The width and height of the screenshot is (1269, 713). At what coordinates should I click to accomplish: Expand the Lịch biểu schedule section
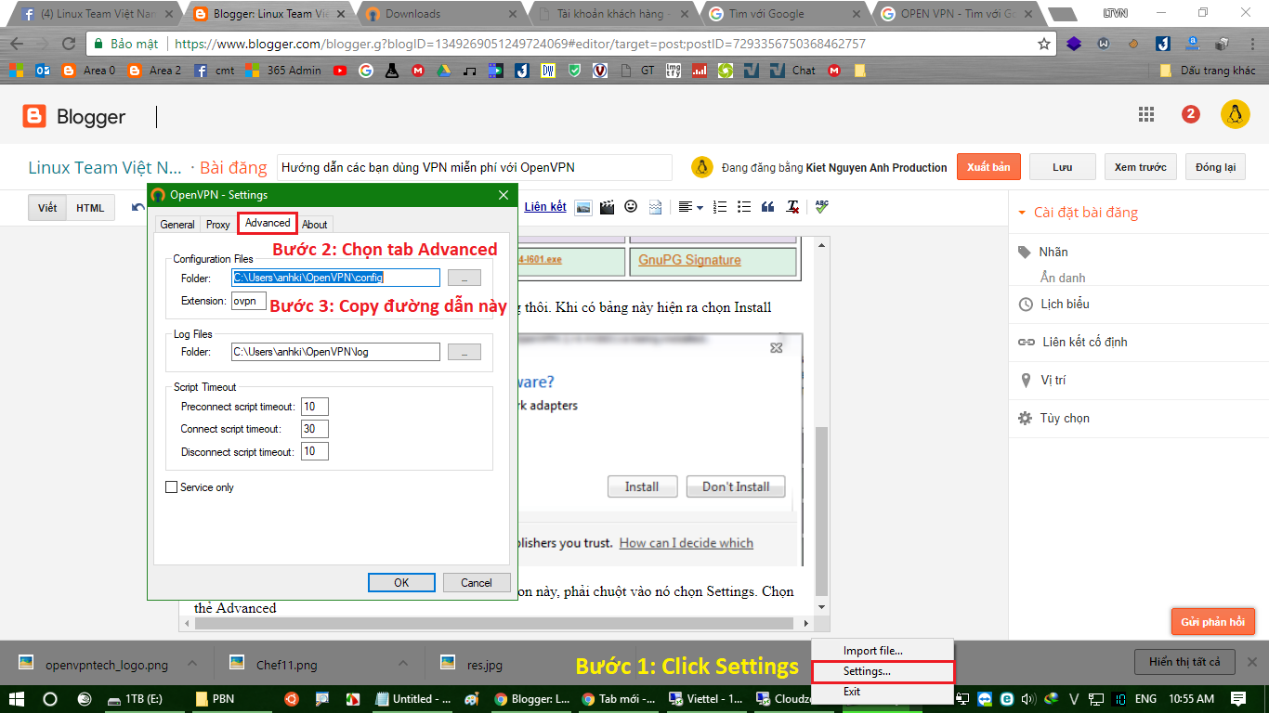[1065, 304]
